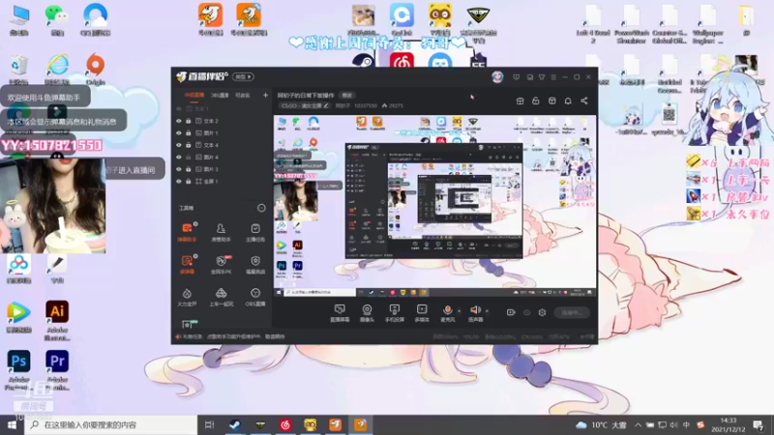
Task: Add a new scene with the plus button
Action: point(265,95)
